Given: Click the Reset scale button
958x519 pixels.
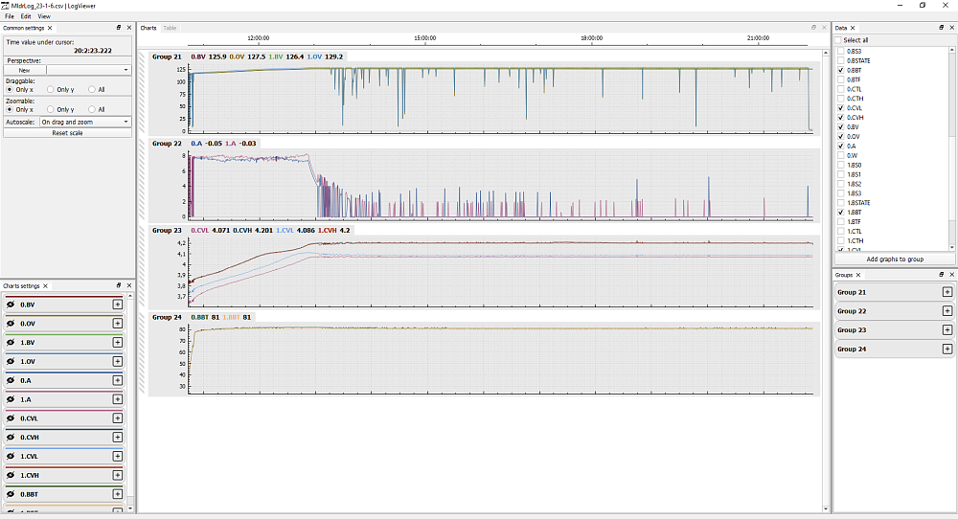Looking at the screenshot, I should (x=67, y=133).
